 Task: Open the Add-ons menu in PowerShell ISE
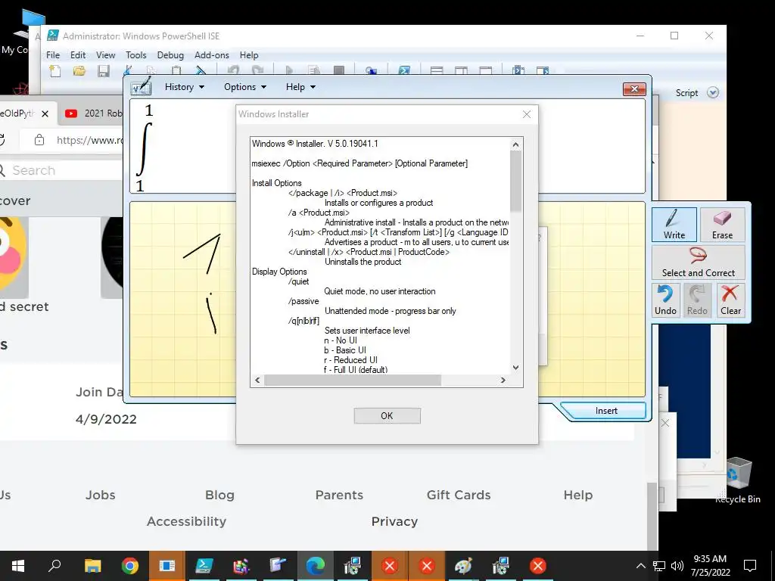pyautogui.click(x=212, y=55)
